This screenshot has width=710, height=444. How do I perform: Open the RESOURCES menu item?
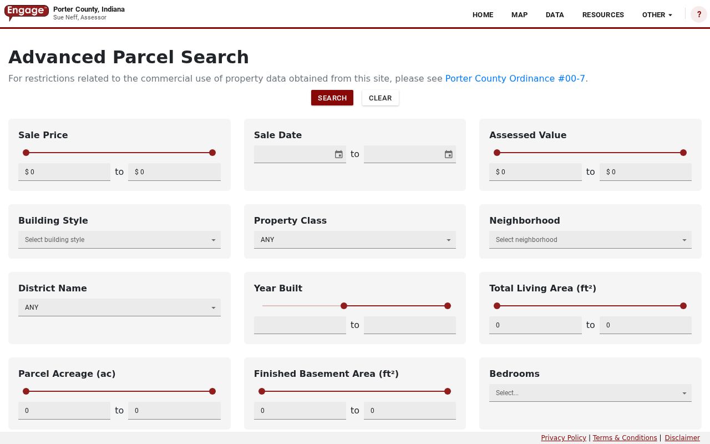click(603, 15)
